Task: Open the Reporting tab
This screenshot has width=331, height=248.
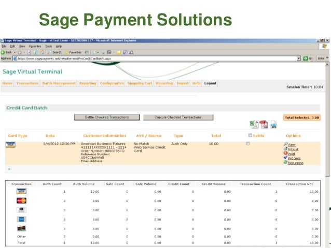Action: [88, 83]
